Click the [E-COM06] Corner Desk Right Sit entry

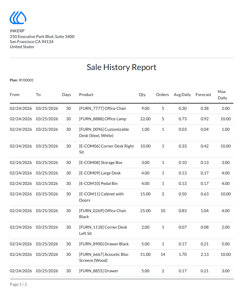pyautogui.click(x=106, y=149)
